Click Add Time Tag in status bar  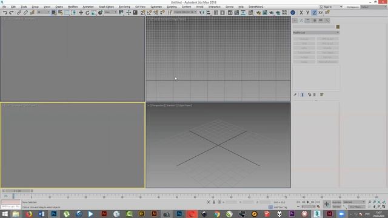tap(281, 207)
